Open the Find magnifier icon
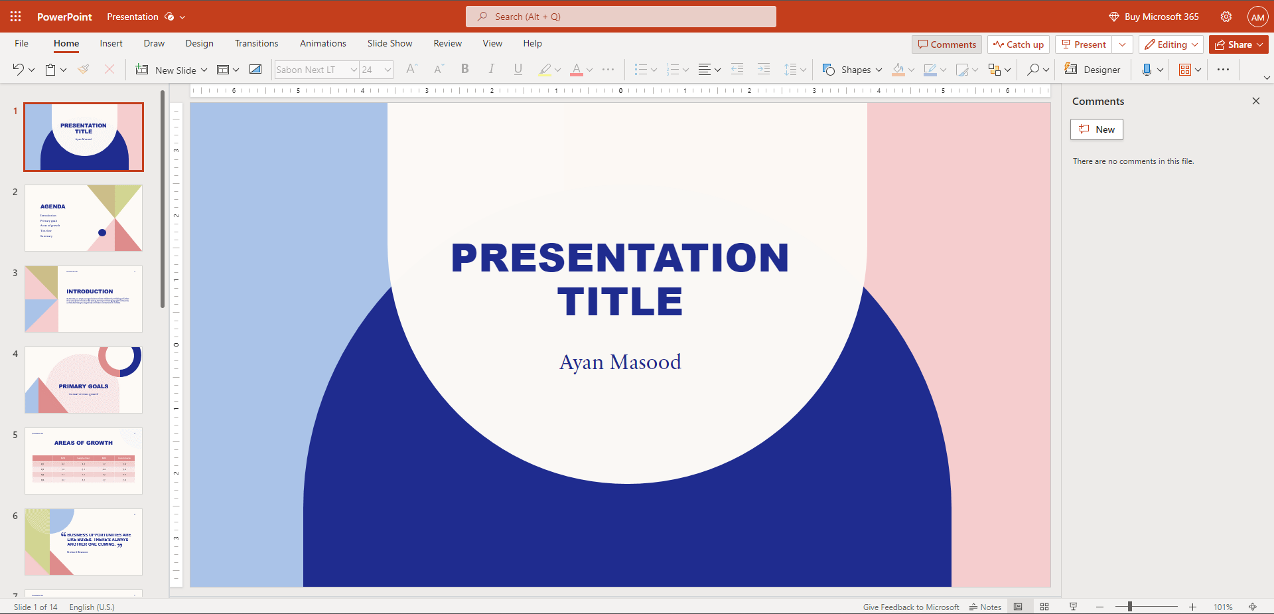Viewport: 1274px width, 614px height. 1034,69
